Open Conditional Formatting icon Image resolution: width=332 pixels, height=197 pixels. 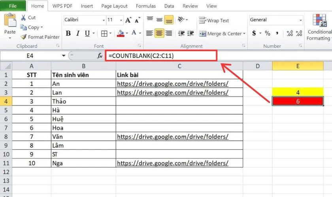319,21
